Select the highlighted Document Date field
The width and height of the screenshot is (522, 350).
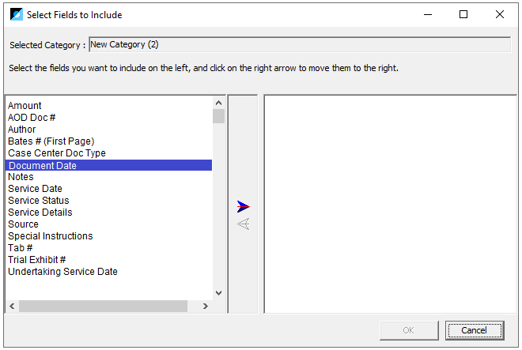108,165
